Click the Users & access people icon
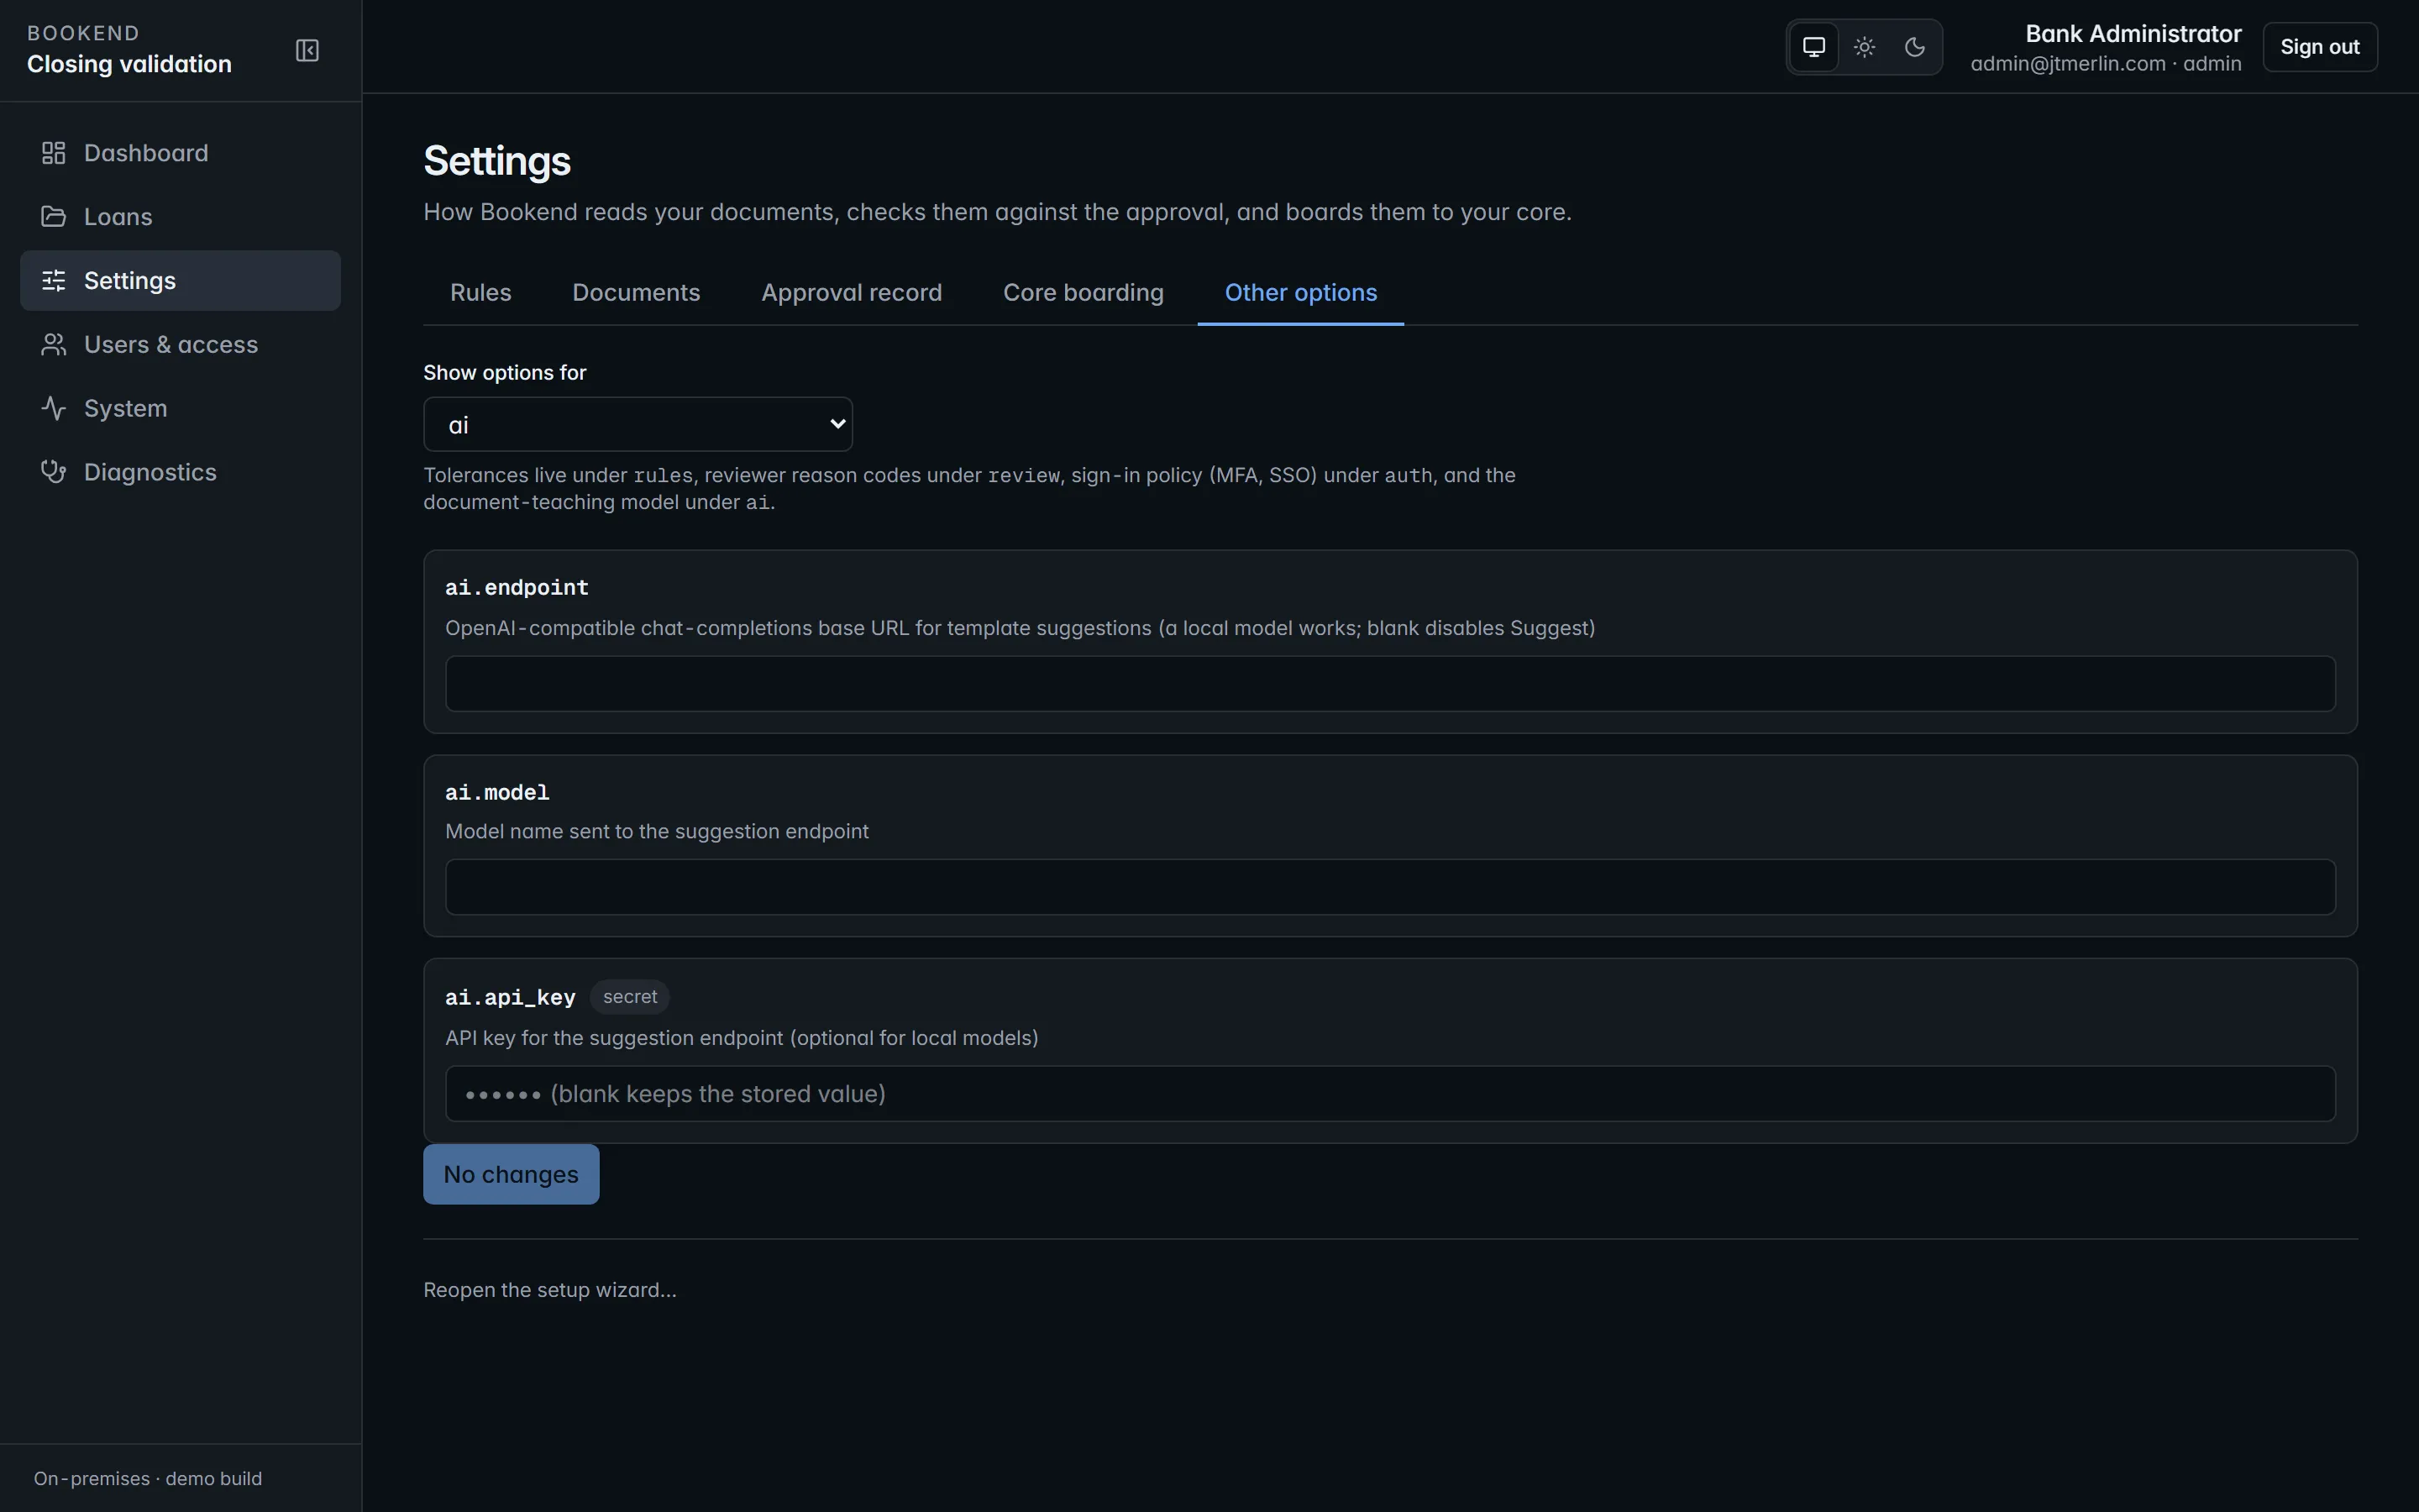 pyautogui.click(x=53, y=345)
